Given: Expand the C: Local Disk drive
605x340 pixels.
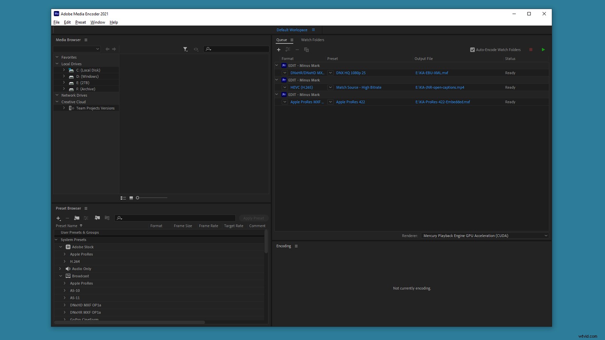Looking at the screenshot, I should (64, 70).
